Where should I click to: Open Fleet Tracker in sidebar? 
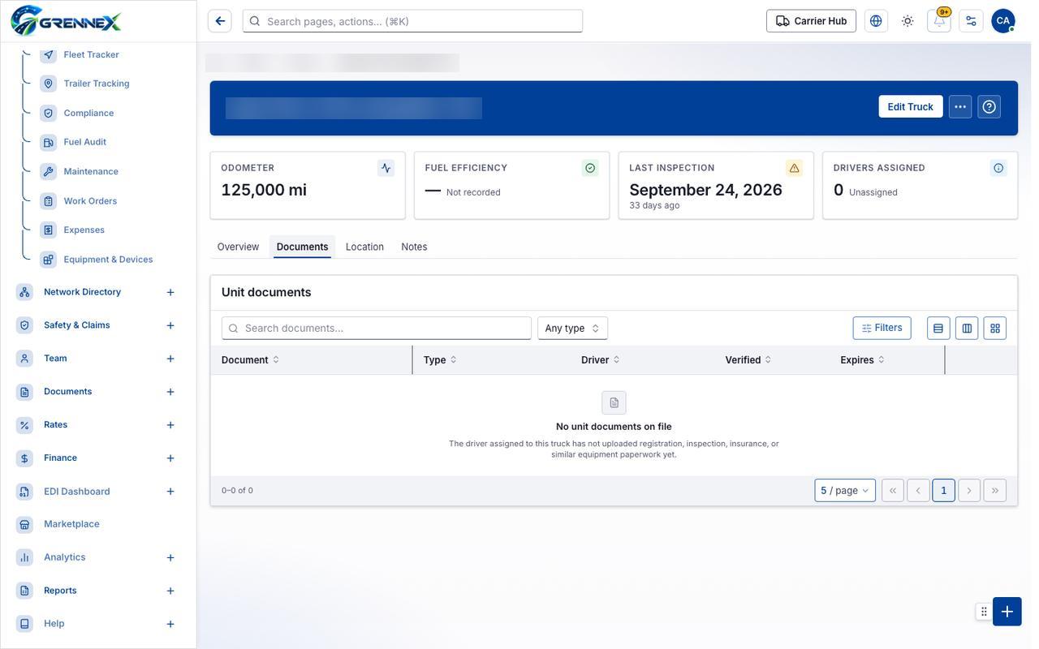(91, 54)
